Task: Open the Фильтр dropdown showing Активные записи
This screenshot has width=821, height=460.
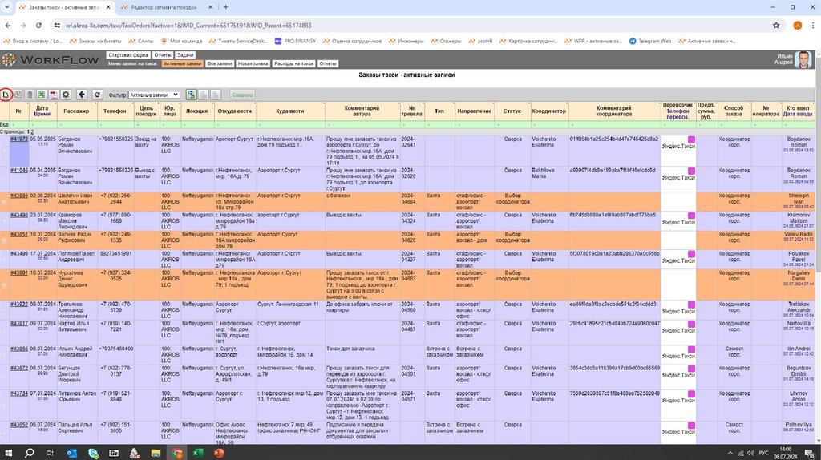Action: 154,95
